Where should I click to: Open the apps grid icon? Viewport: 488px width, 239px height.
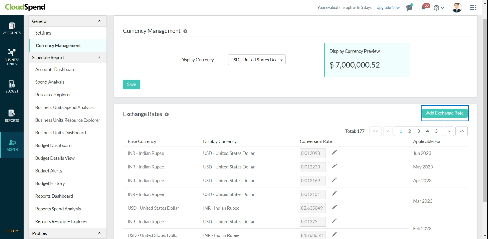coord(473,8)
